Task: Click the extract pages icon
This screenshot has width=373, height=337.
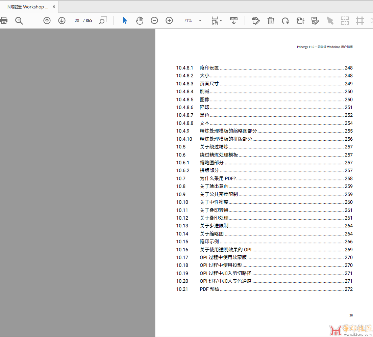Action: tap(300, 21)
